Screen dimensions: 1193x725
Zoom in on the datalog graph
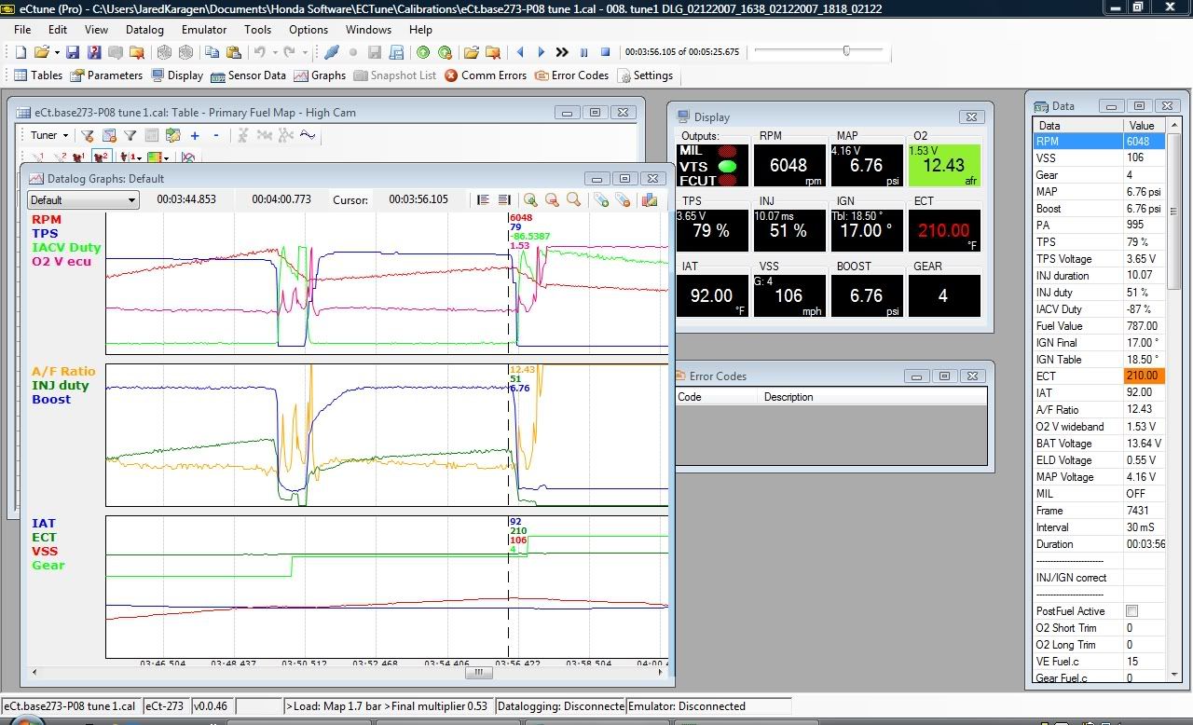(530, 199)
